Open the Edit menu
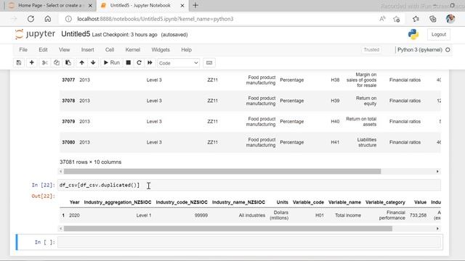The height and width of the screenshot is (261, 465). (x=43, y=50)
